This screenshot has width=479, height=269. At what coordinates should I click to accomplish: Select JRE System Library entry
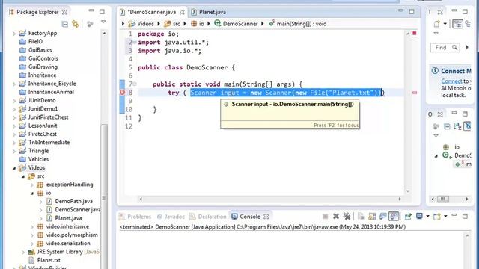click(x=64, y=252)
